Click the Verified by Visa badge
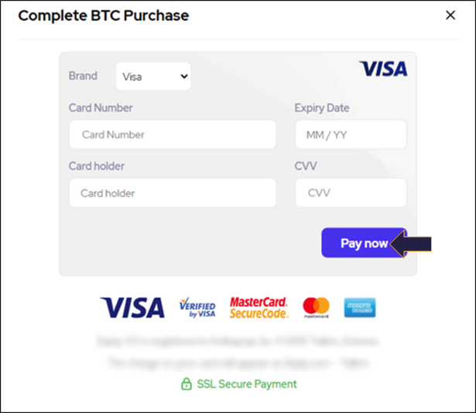Screen dimensions: 476x413 (x=197, y=308)
